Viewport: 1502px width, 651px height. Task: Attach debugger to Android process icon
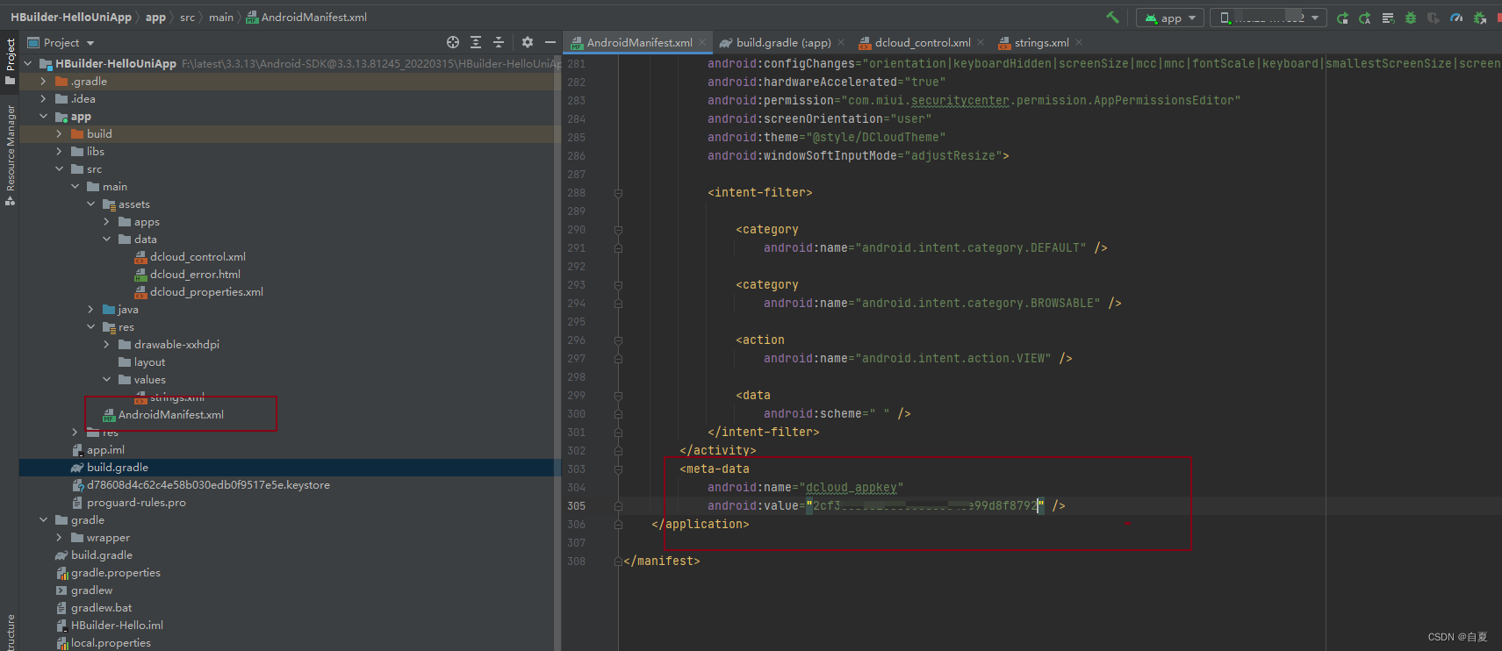(x=1479, y=18)
